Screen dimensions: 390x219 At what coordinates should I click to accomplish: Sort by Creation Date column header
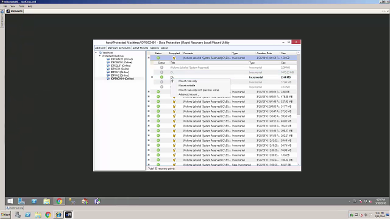(268, 53)
